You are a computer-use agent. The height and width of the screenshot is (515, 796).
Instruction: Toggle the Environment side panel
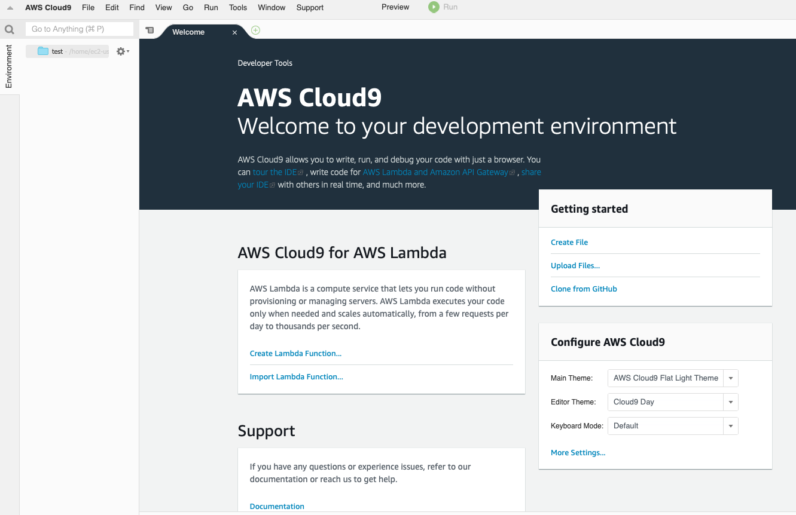pyautogui.click(x=9, y=66)
